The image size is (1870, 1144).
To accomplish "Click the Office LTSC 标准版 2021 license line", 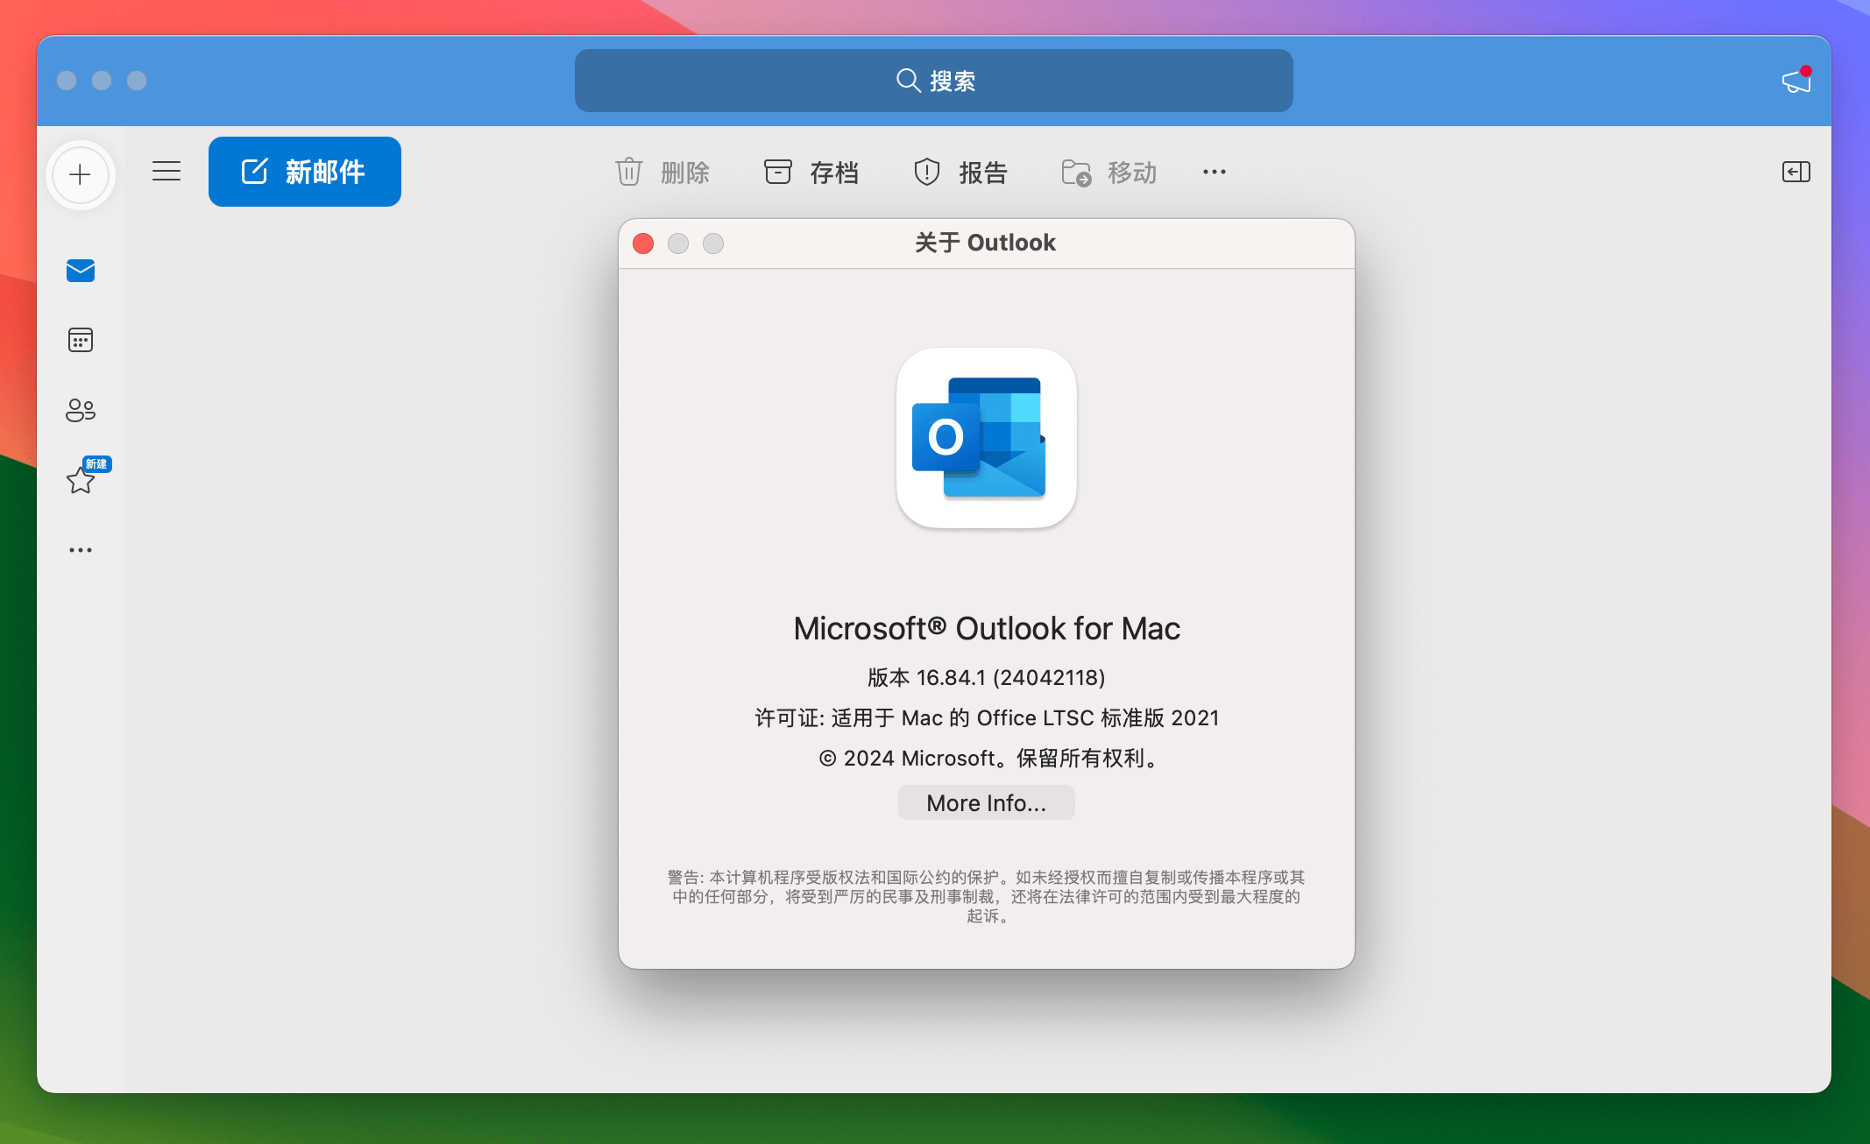I will 987,717.
